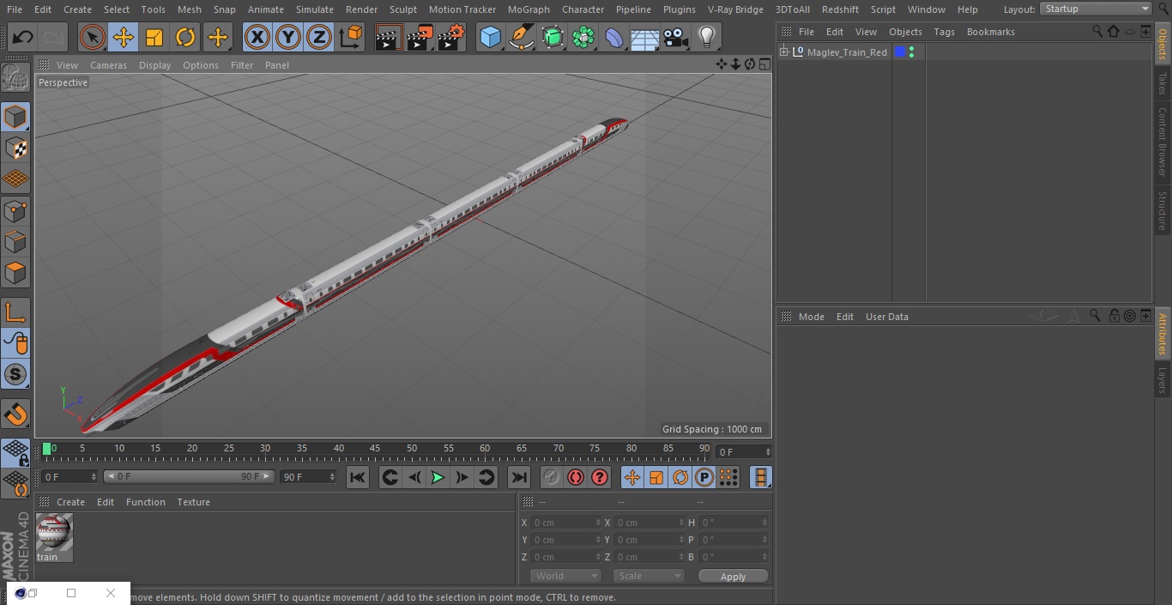Toggle X axis lock
The height and width of the screenshot is (605, 1172).
(257, 37)
